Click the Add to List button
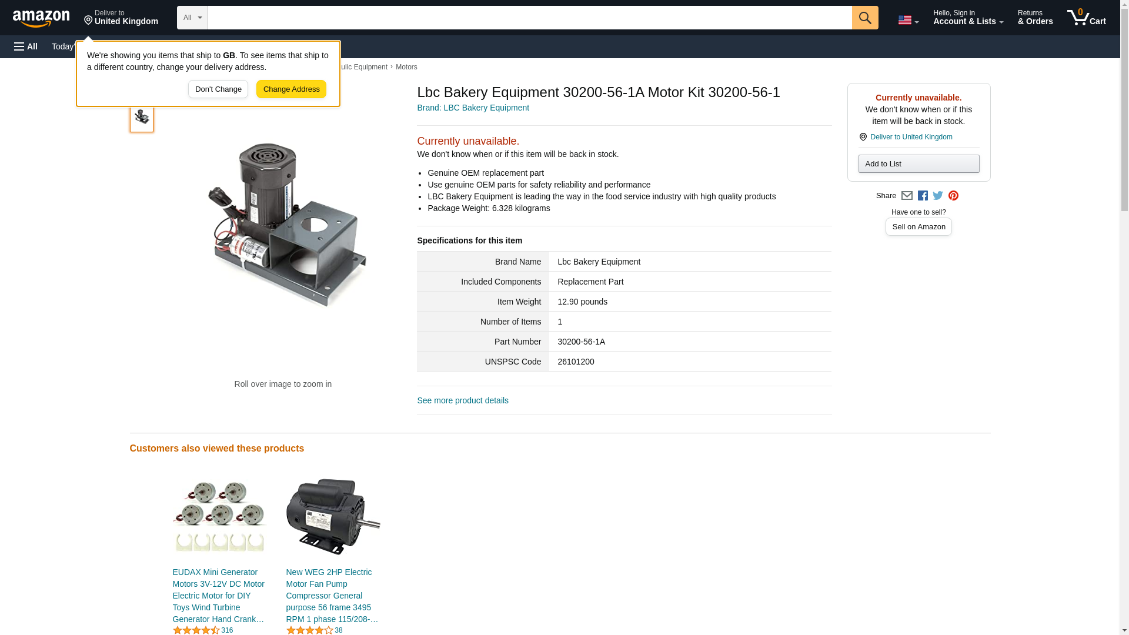 [918, 164]
